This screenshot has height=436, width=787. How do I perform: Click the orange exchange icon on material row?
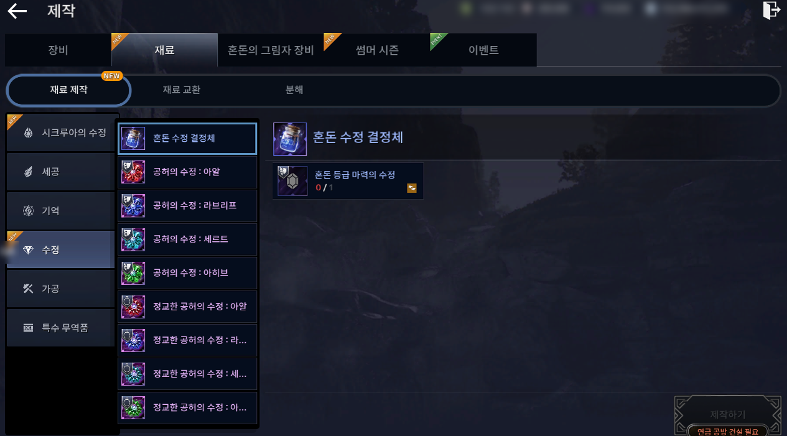click(412, 188)
